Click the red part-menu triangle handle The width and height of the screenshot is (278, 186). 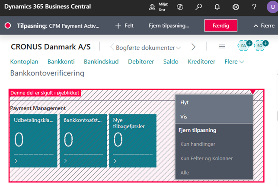(252, 91)
